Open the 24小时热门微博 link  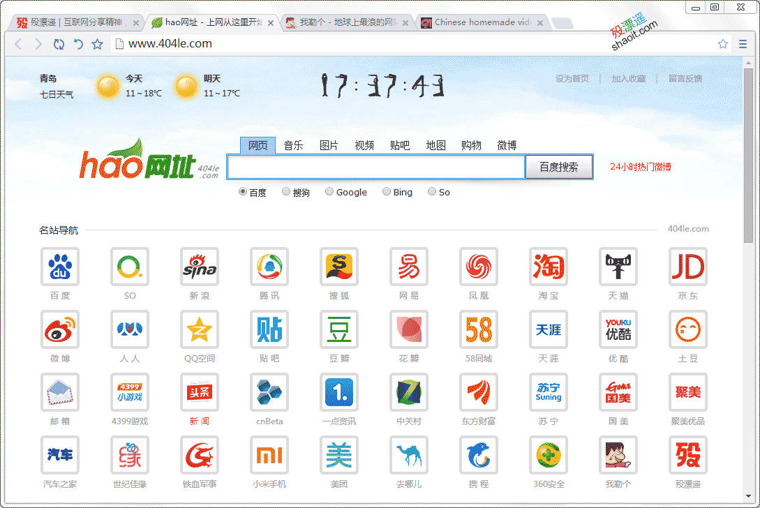click(x=640, y=167)
